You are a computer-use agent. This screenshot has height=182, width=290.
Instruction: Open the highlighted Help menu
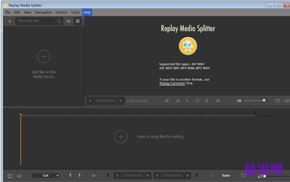pos(87,12)
